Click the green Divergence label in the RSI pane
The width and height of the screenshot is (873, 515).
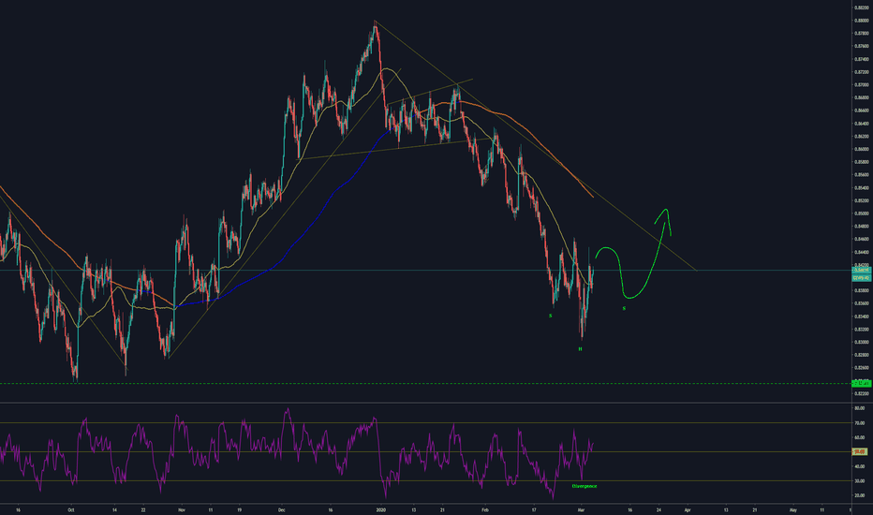(x=584, y=486)
